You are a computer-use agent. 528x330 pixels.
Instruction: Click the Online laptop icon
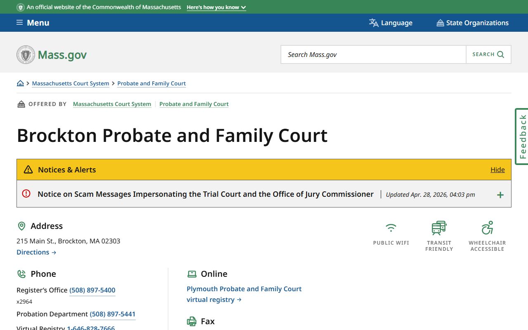192,274
